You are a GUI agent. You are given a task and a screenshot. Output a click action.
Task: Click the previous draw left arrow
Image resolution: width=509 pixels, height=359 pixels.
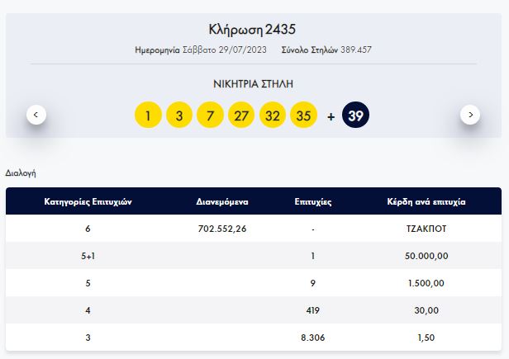click(x=36, y=115)
